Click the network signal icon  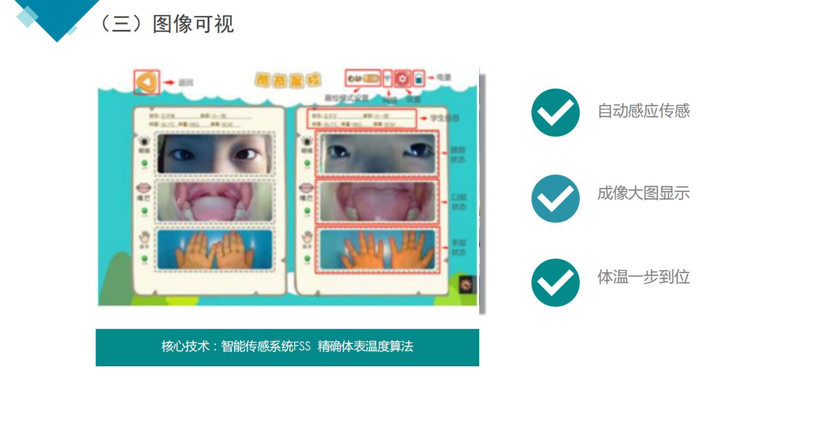[388, 78]
